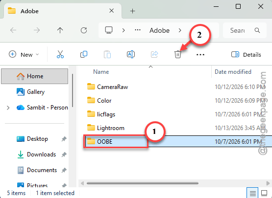Select Sambit - Personal OneDrive
Viewport: 272px width, 198px height.
(42, 108)
